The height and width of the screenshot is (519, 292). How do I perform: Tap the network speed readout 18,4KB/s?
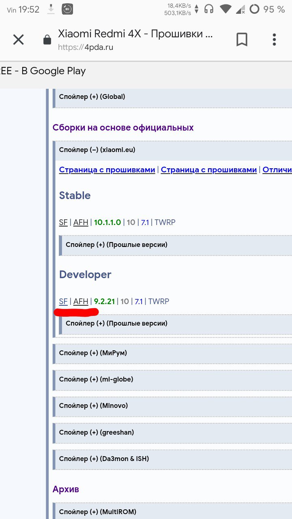(179, 6)
